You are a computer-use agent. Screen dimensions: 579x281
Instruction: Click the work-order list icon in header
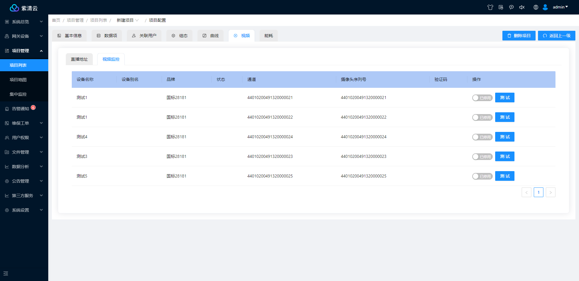(501, 7)
